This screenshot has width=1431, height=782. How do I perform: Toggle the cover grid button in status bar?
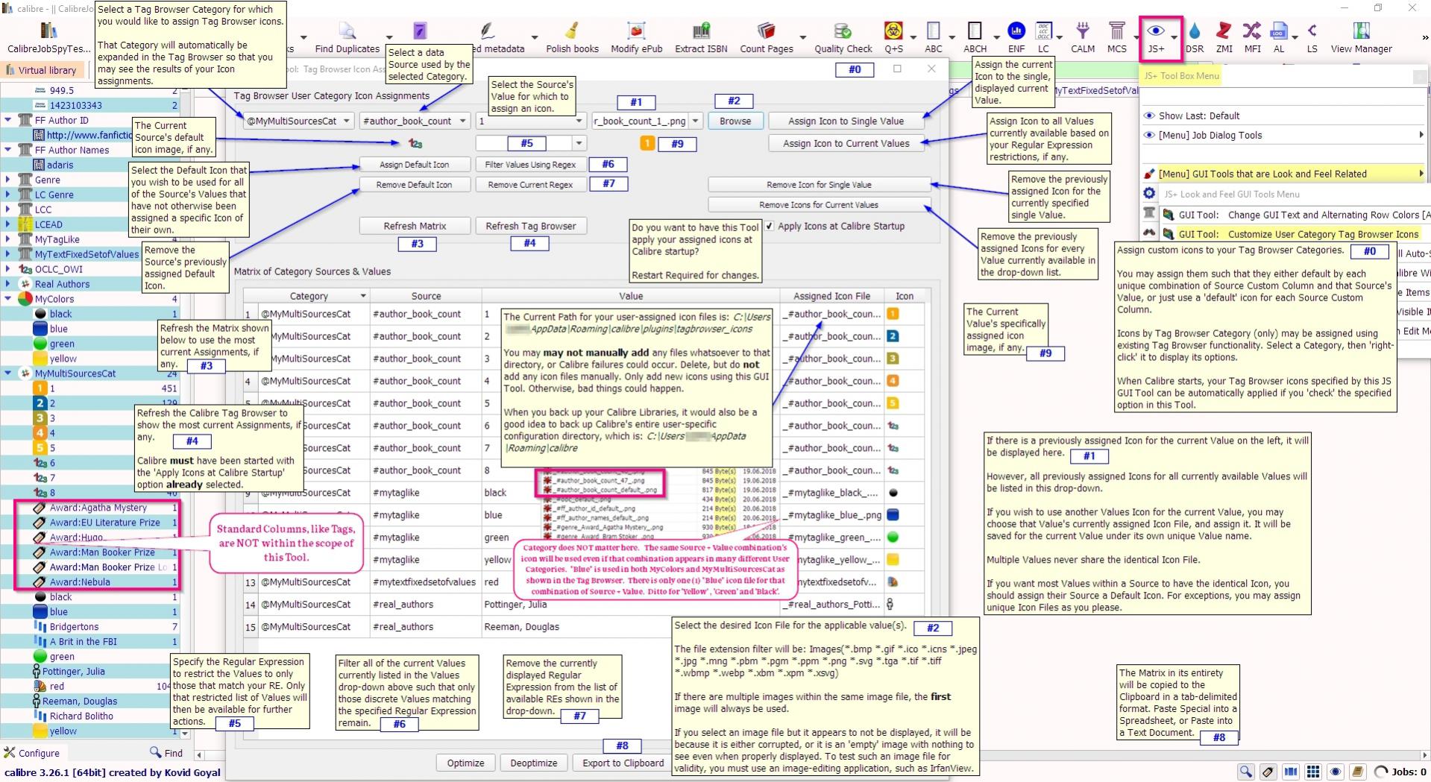[1313, 772]
